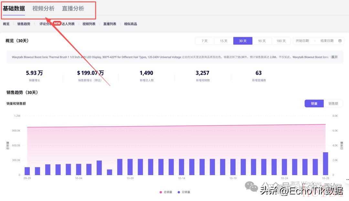Screen dimensions: 349x201
Task: Jump to 相似商品 section
Action: 131,24
